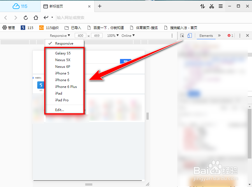252x187 pixels.
Task: Click the DevTools panel vertical scrollbar
Action: tap(249, 133)
